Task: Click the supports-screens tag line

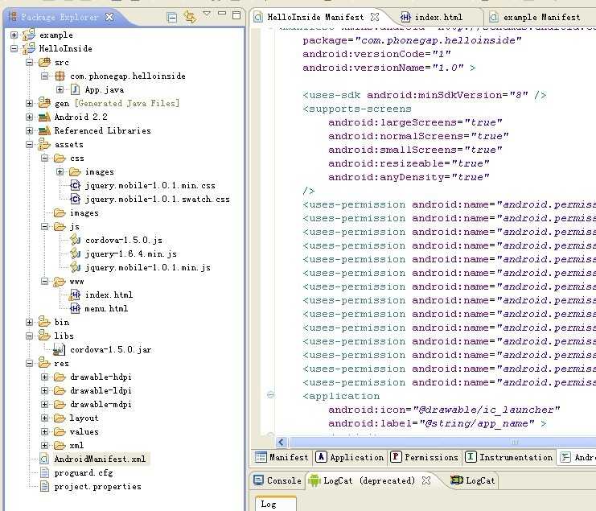Action: (x=357, y=109)
